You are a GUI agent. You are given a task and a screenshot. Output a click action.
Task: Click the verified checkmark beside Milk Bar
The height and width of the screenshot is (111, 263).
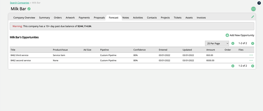(x=29, y=9)
